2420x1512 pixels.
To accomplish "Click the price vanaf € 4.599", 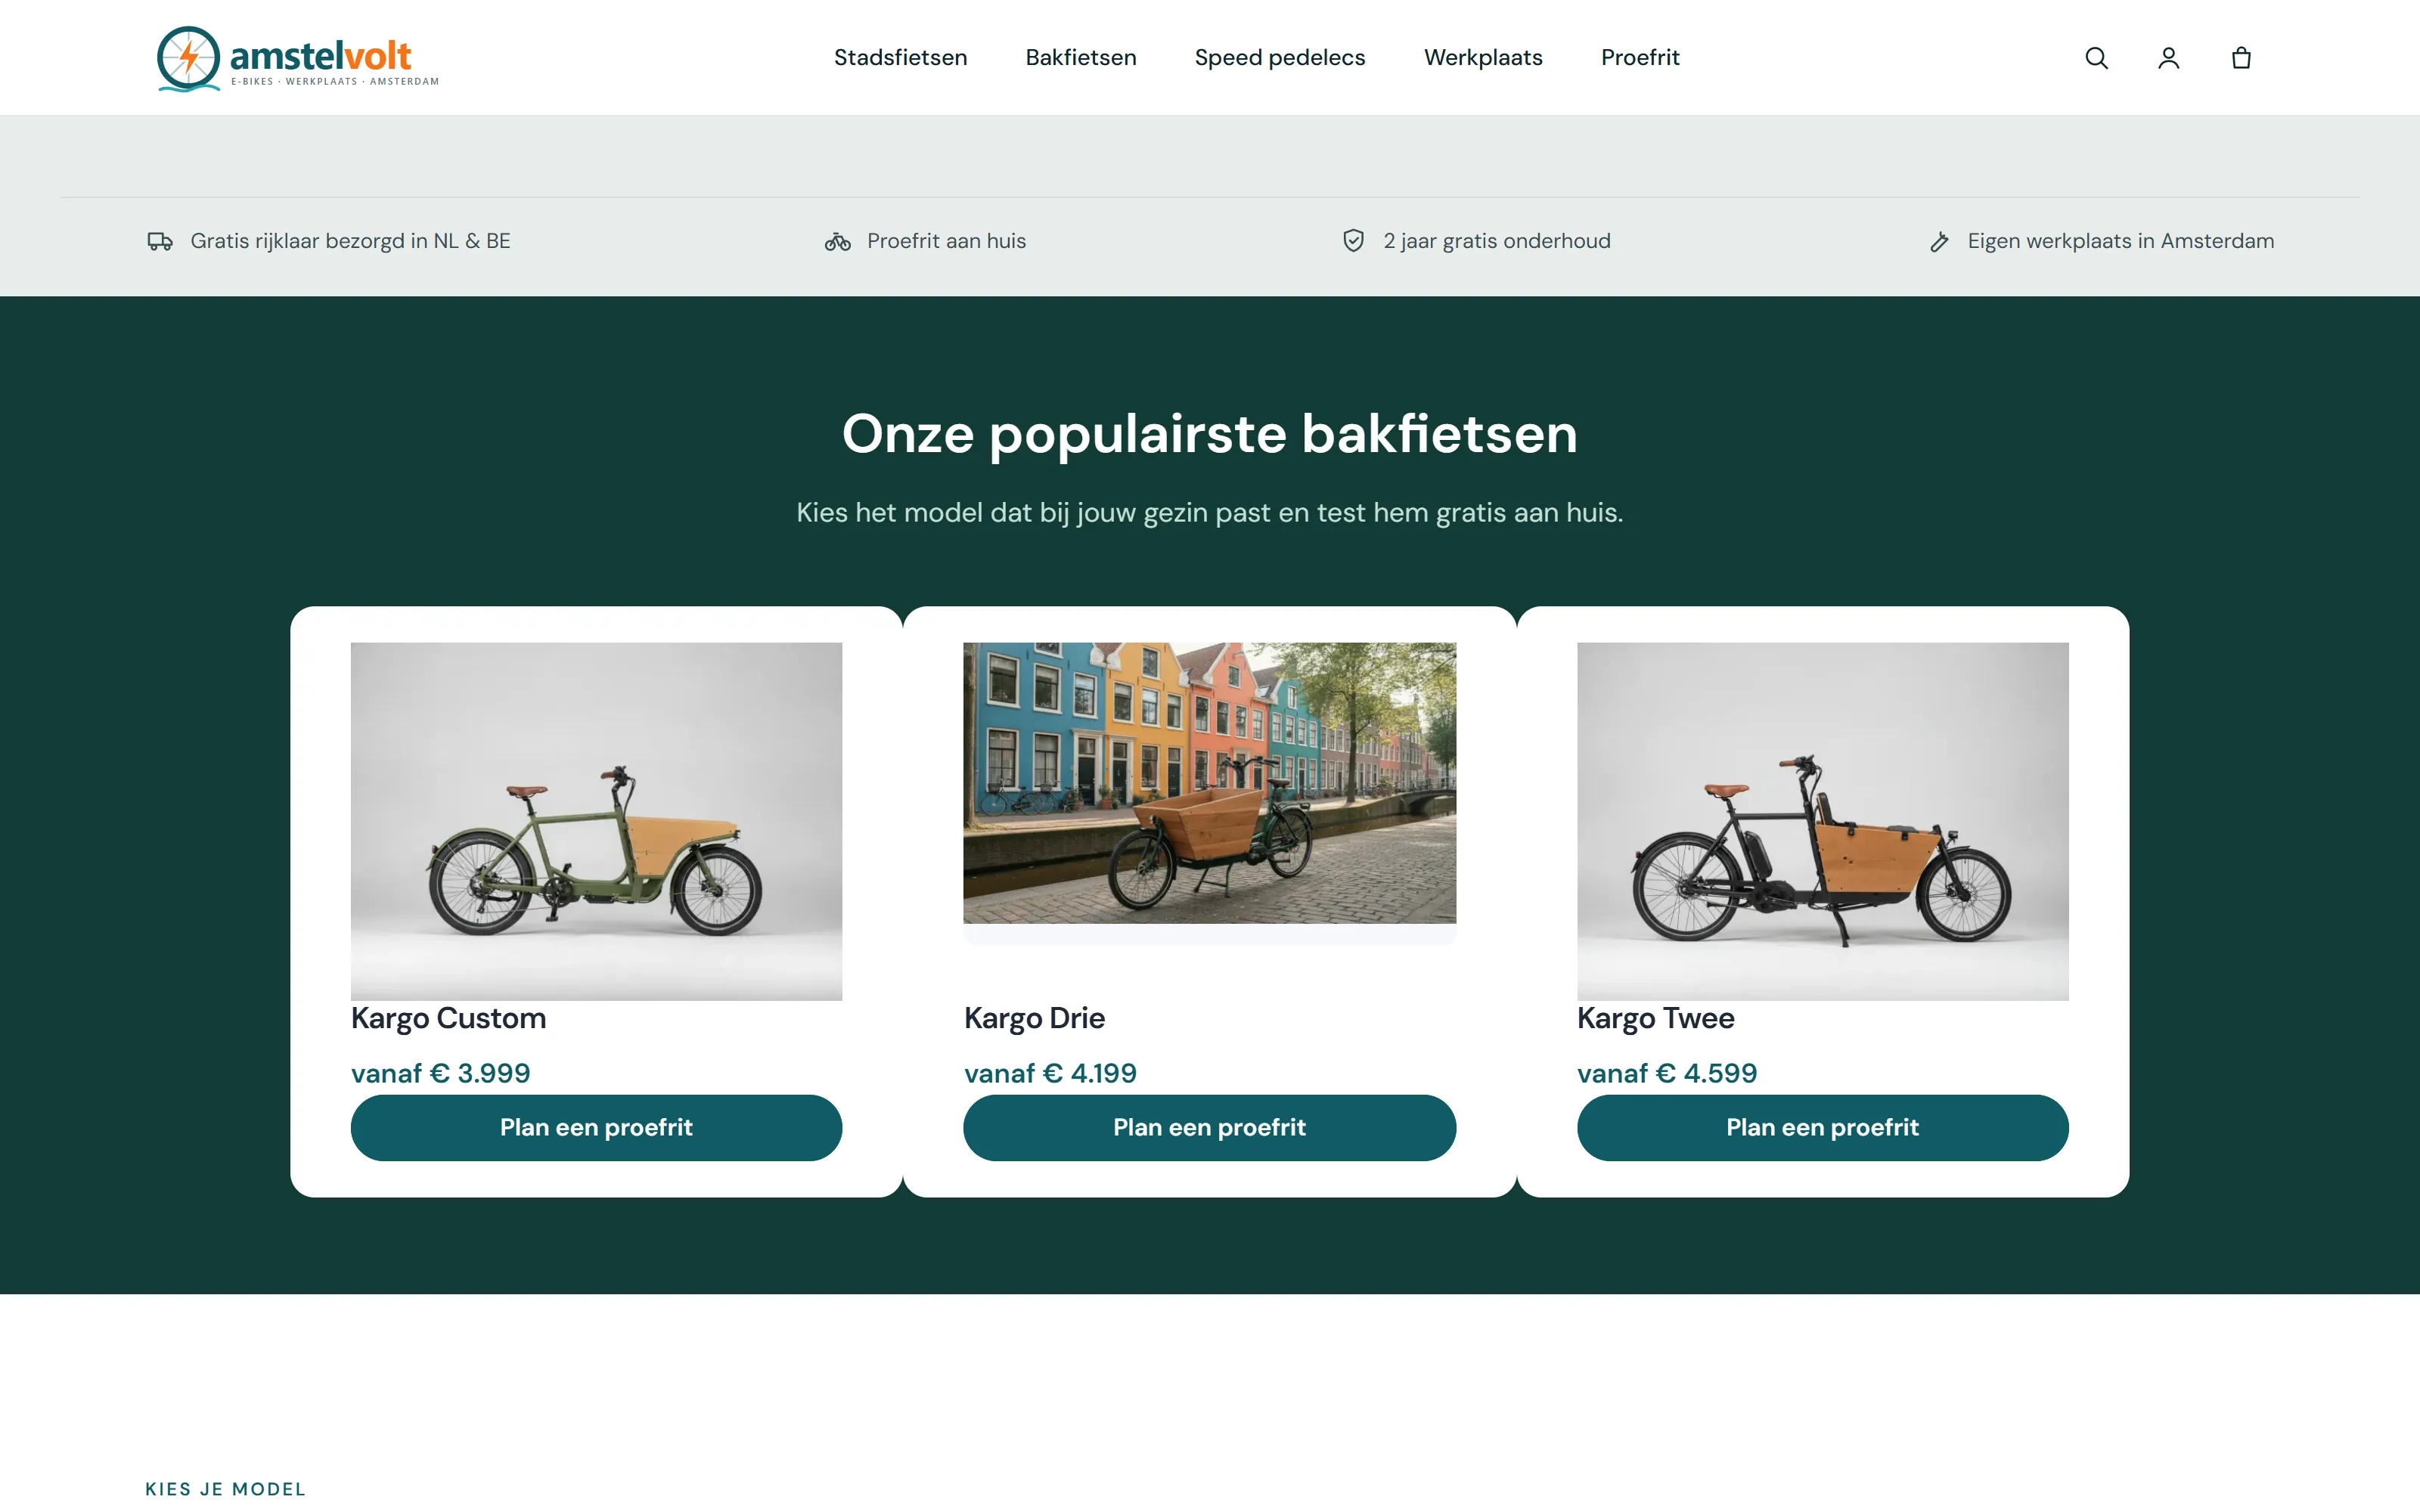I will coord(1666,1073).
